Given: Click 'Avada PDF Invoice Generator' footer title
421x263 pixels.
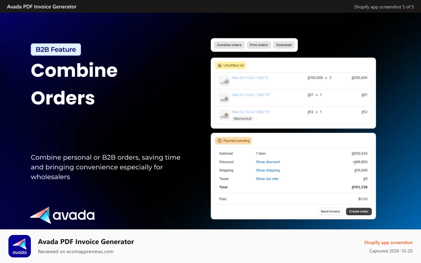Looking at the screenshot, I should point(86,242).
